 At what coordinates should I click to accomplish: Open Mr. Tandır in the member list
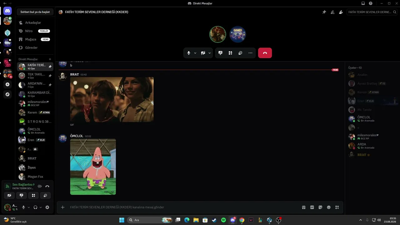click(x=372, y=110)
